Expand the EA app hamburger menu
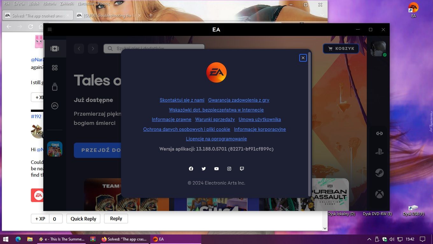The width and height of the screenshot is (433, 244). pyautogui.click(x=50, y=30)
